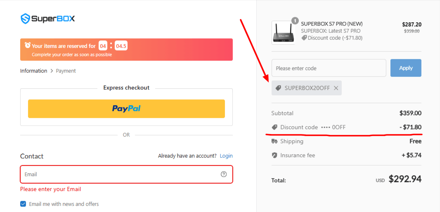Click the insurance fee shield icon
Screen dimensions: 440x212
(274, 155)
